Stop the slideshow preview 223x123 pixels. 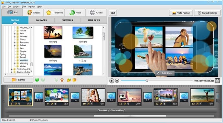(117, 81)
